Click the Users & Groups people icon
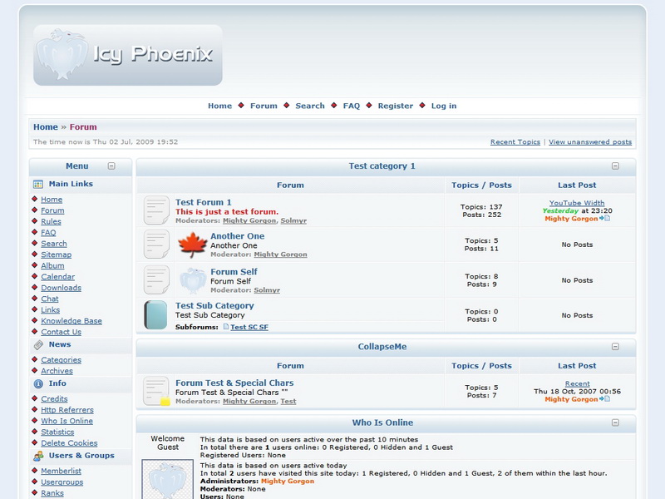Viewport: 665px width, 499px height. click(x=38, y=456)
